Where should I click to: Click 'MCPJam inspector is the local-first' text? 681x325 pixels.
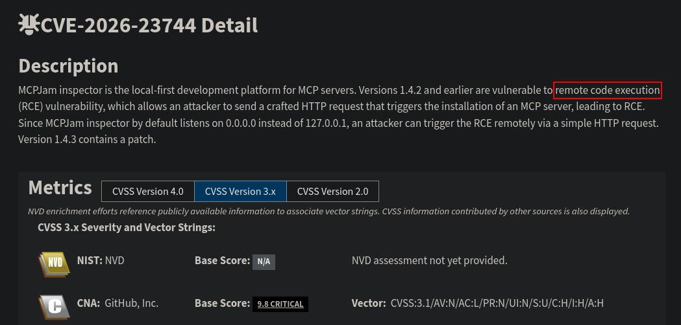point(97,90)
